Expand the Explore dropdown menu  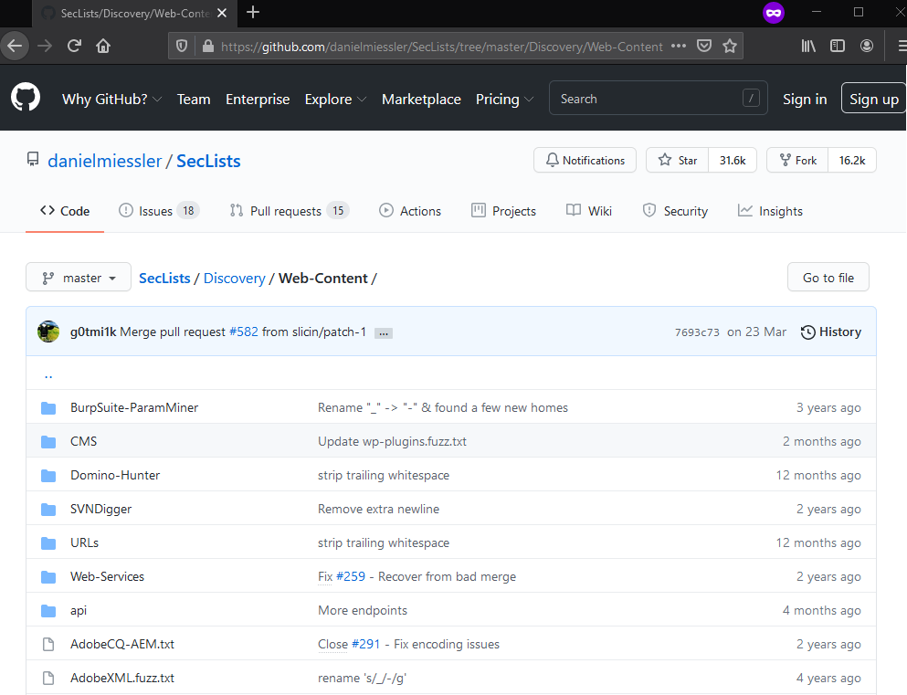coord(335,99)
